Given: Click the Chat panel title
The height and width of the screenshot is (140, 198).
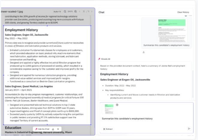Looking at the screenshot, I should coord(102,12).
